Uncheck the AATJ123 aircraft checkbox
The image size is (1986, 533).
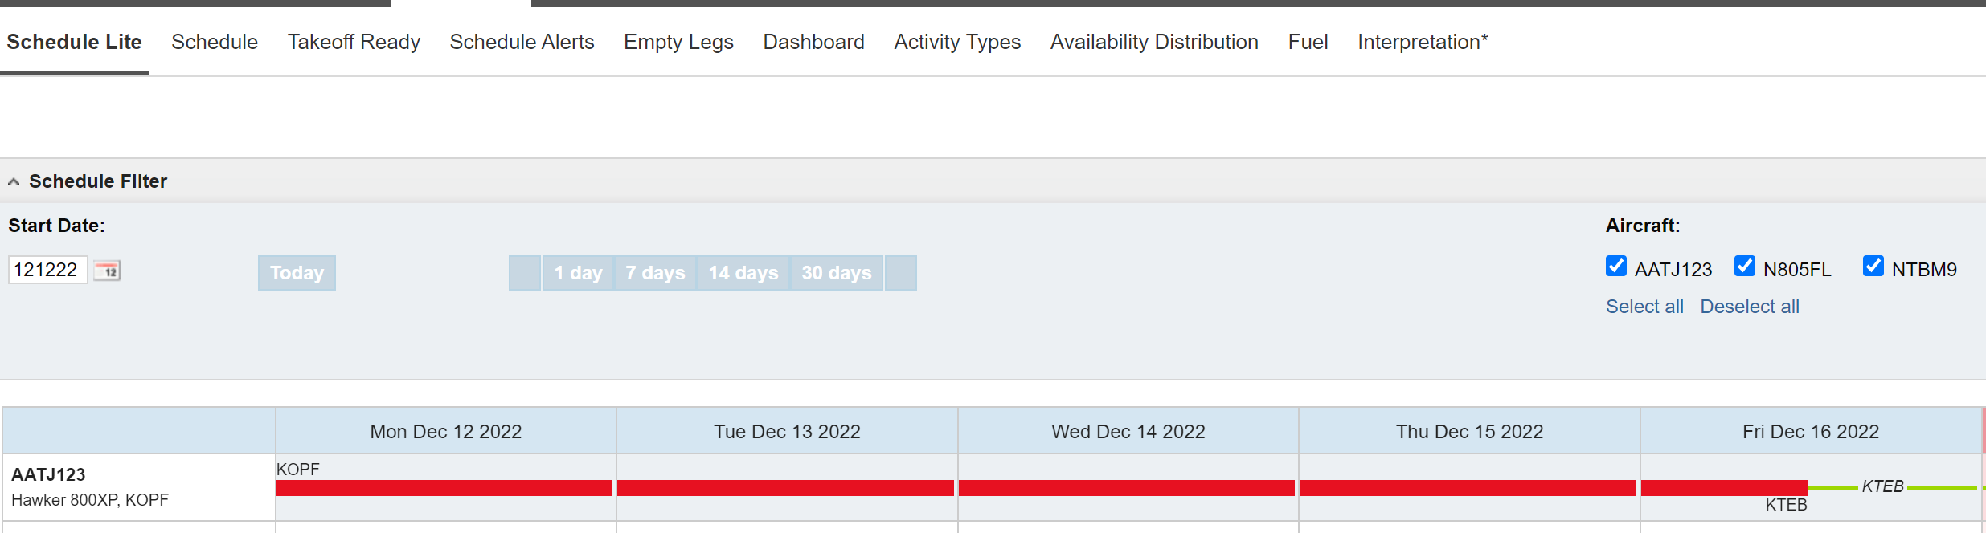pyautogui.click(x=1615, y=266)
